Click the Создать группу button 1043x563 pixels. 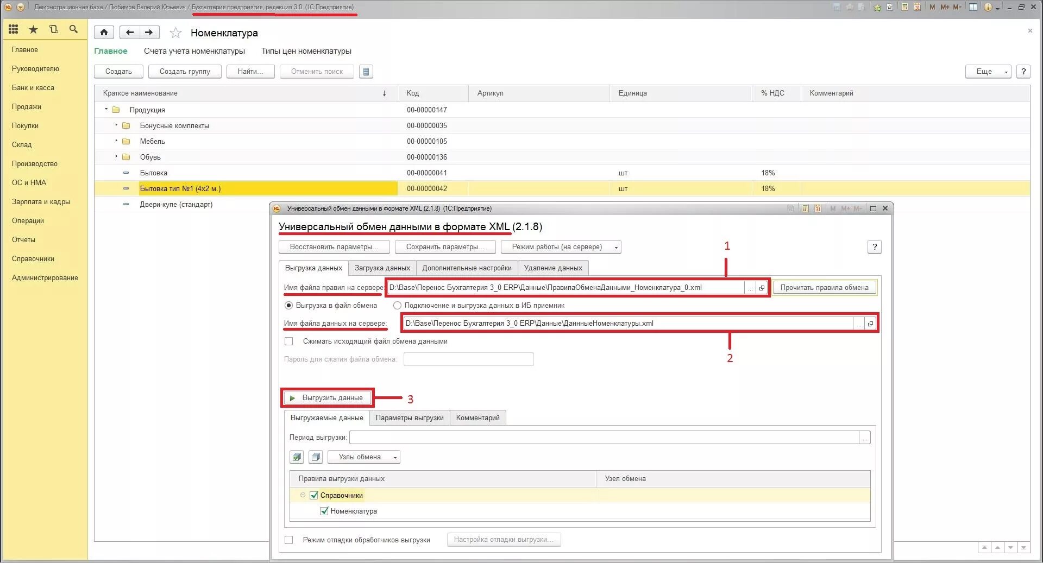pyautogui.click(x=185, y=72)
